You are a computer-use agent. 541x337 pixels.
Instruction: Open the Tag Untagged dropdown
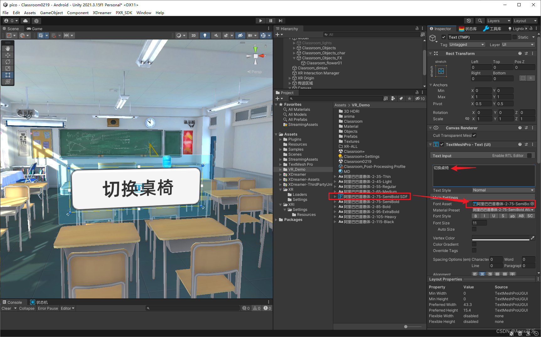[467, 45]
